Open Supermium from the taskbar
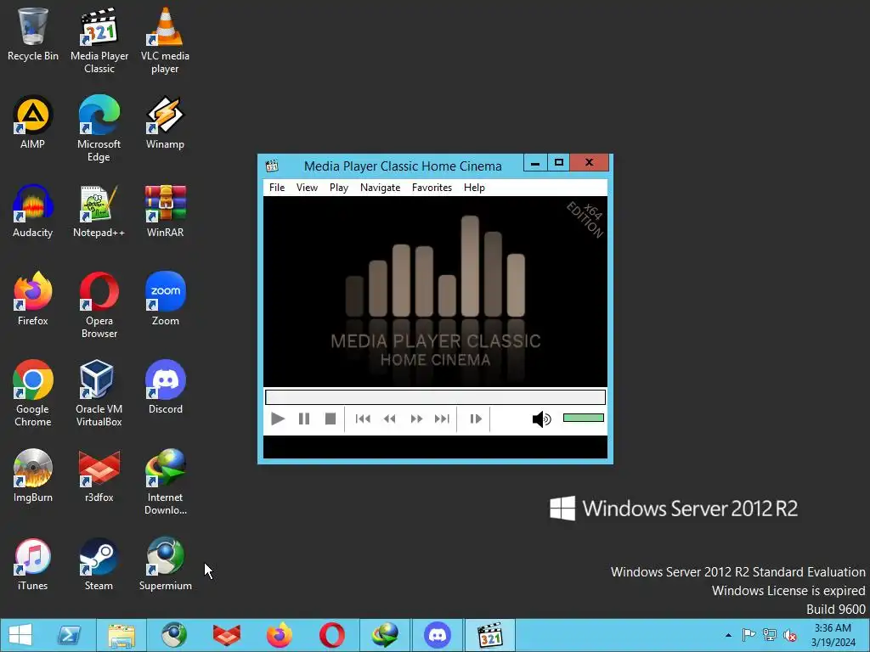 click(174, 635)
